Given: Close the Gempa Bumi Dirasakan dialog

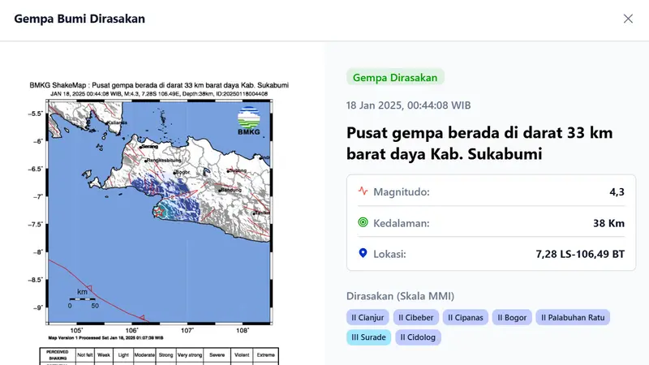Looking at the screenshot, I should 628,19.
